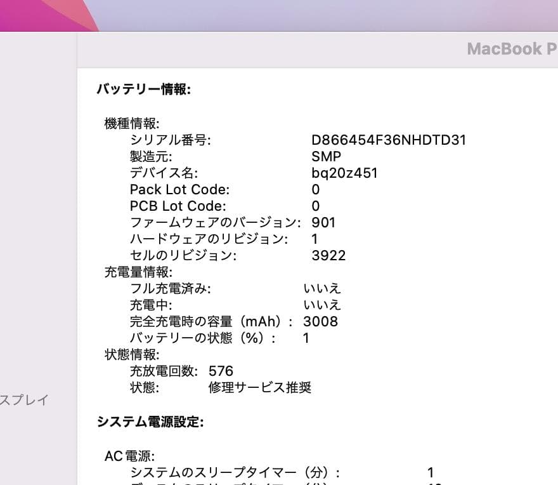
Task: Select ディスプレイ in the left sidebar
Action: pyautogui.click(x=23, y=400)
